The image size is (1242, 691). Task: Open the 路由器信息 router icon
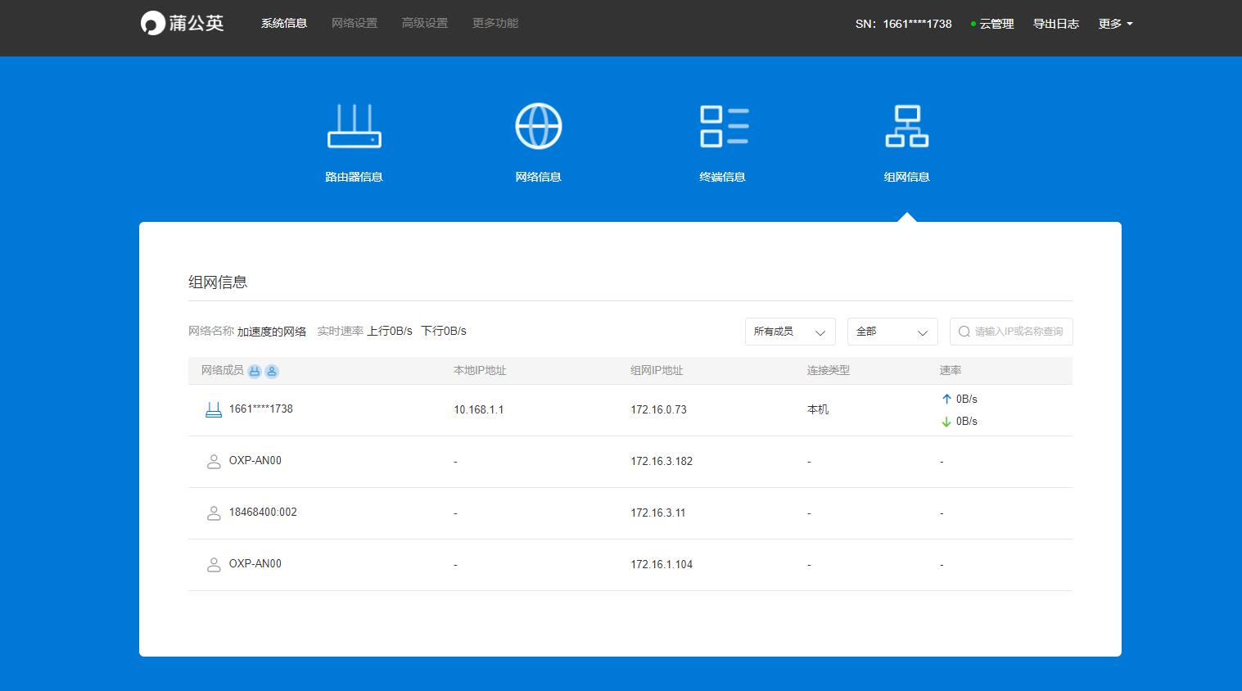tap(354, 126)
